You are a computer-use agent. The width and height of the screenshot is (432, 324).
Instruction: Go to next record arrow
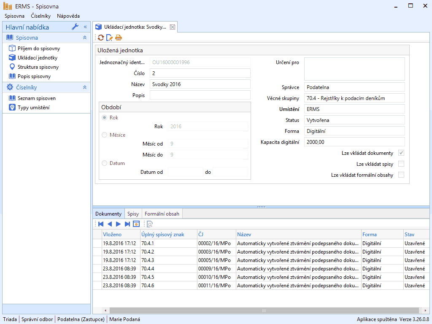click(x=118, y=224)
